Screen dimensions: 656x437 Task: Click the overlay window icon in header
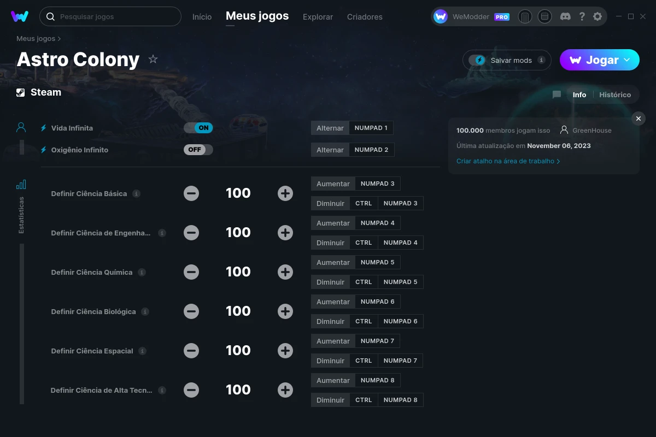point(544,16)
